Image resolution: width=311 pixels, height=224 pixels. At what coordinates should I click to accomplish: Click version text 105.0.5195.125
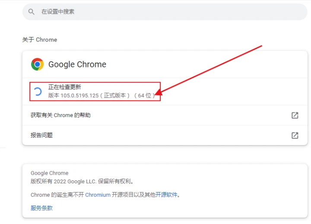pyautogui.click(x=79, y=95)
